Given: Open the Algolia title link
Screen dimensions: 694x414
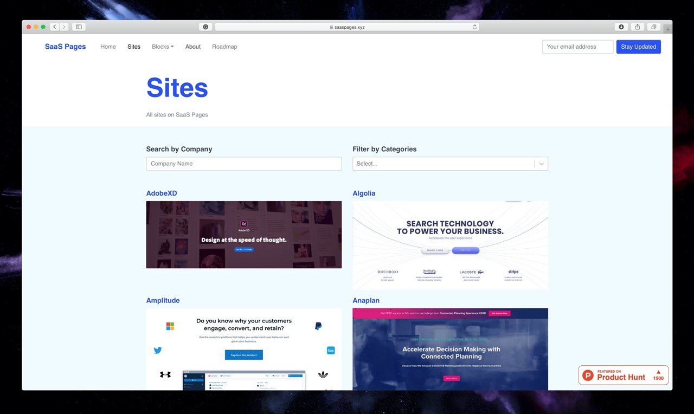Looking at the screenshot, I should click(364, 193).
